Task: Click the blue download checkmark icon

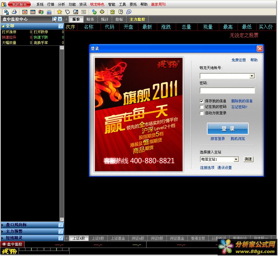Action: click(x=94, y=12)
